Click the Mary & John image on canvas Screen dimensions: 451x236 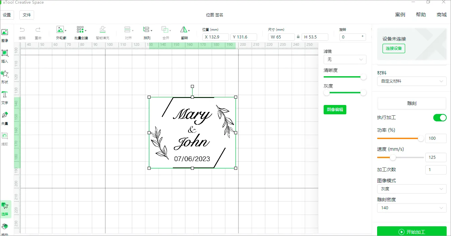point(192,133)
